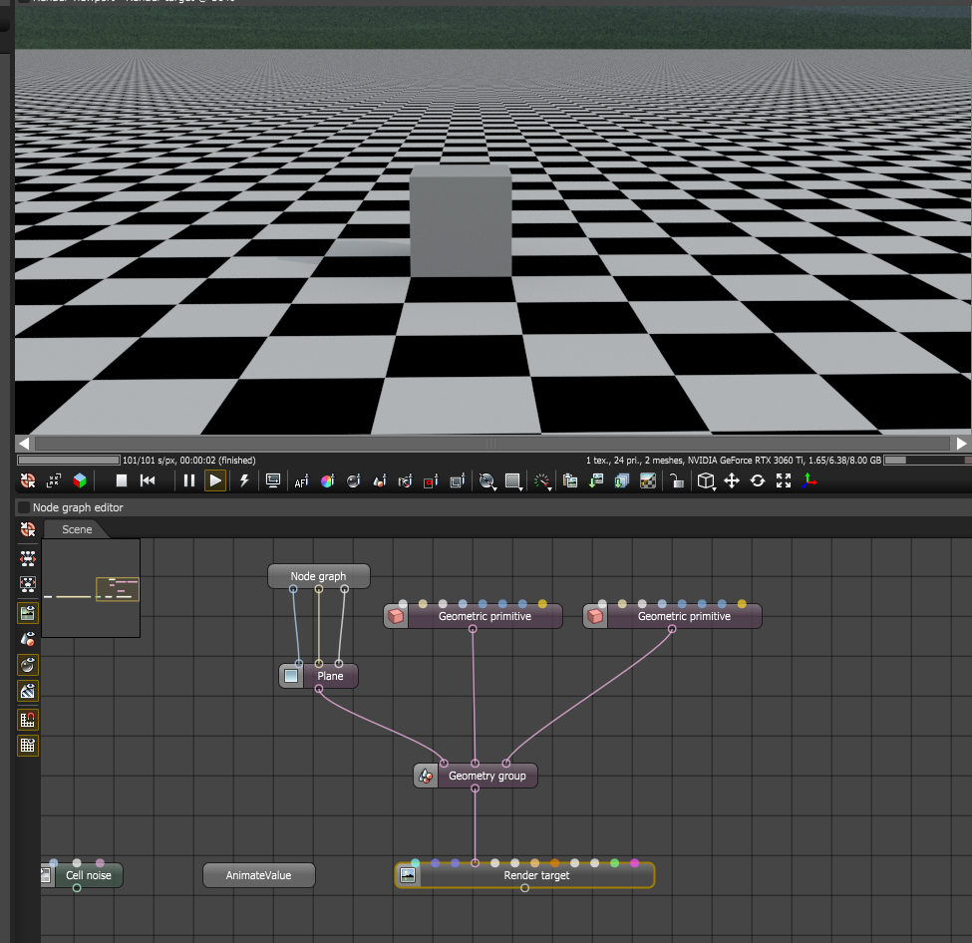Click the save render image icon
The height and width of the screenshot is (943, 972).
point(596,480)
